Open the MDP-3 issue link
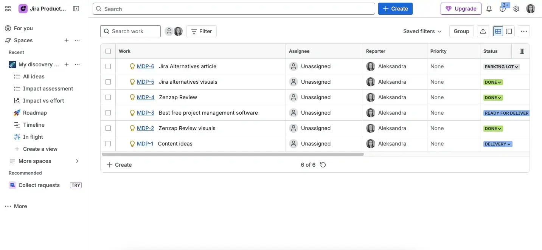The height and width of the screenshot is (250, 542). click(146, 113)
